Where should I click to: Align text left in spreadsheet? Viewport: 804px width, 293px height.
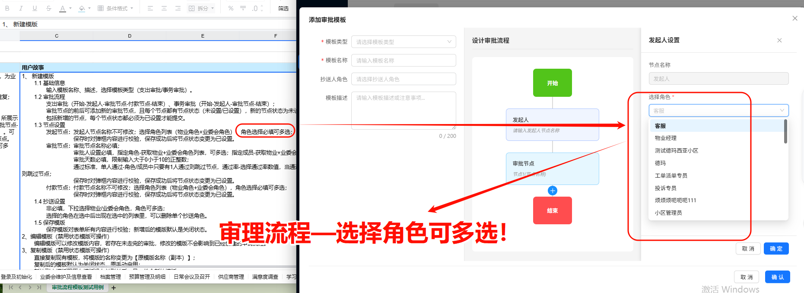(150, 8)
